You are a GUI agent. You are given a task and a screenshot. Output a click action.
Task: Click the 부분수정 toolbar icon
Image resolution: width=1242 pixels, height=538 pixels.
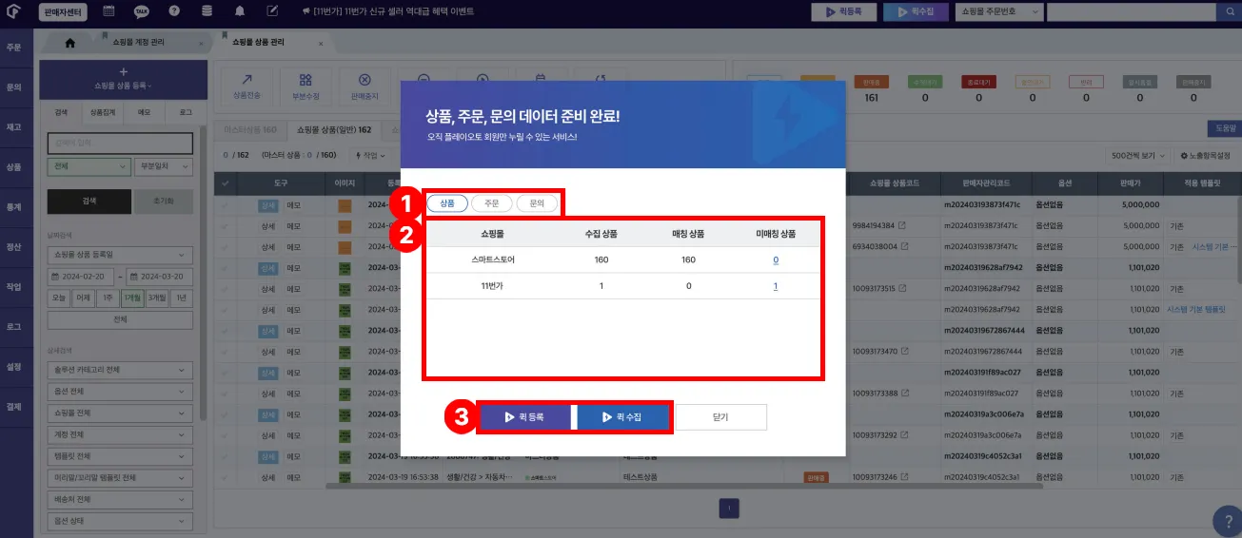point(306,86)
